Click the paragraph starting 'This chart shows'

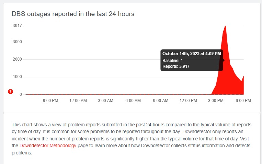pyautogui.click(x=130, y=139)
